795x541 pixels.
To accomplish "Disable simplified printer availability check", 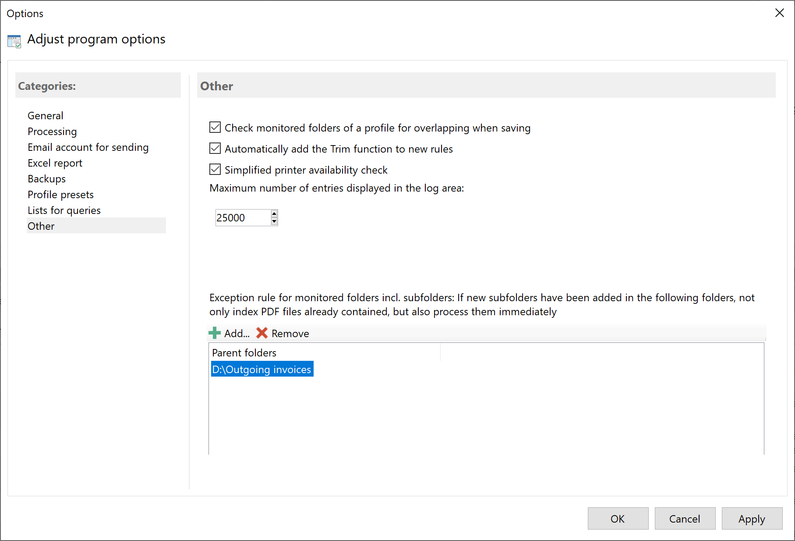I will [215, 169].
